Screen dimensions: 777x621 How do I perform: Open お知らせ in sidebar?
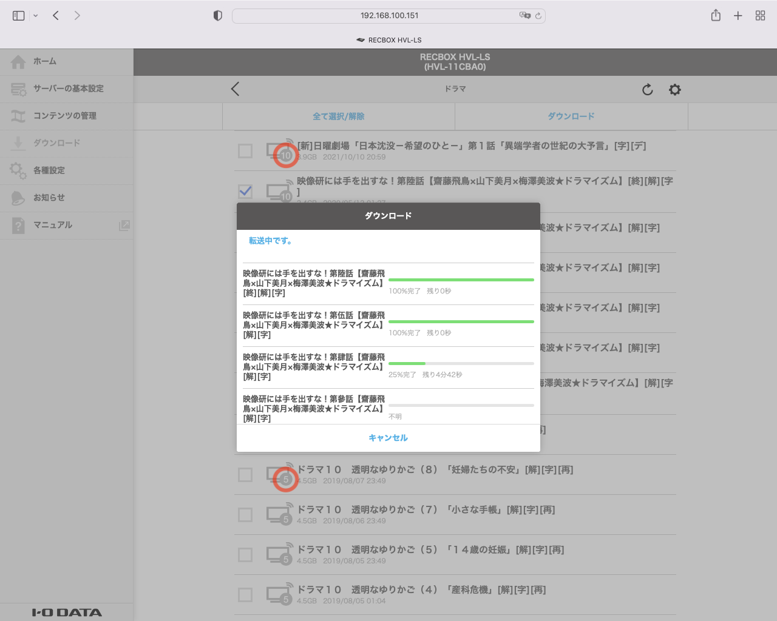[67, 198]
